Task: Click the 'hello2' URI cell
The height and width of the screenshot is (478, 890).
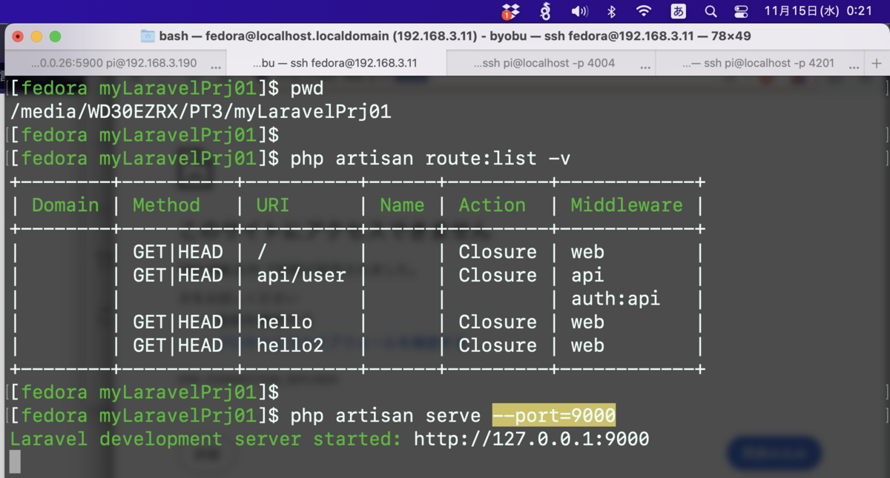Action: pos(290,345)
